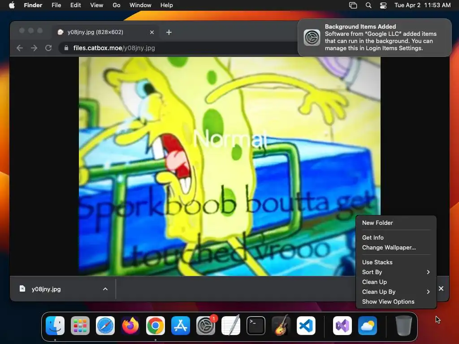
Task: Open GarageBand guitar icon in dock
Action: click(281, 326)
